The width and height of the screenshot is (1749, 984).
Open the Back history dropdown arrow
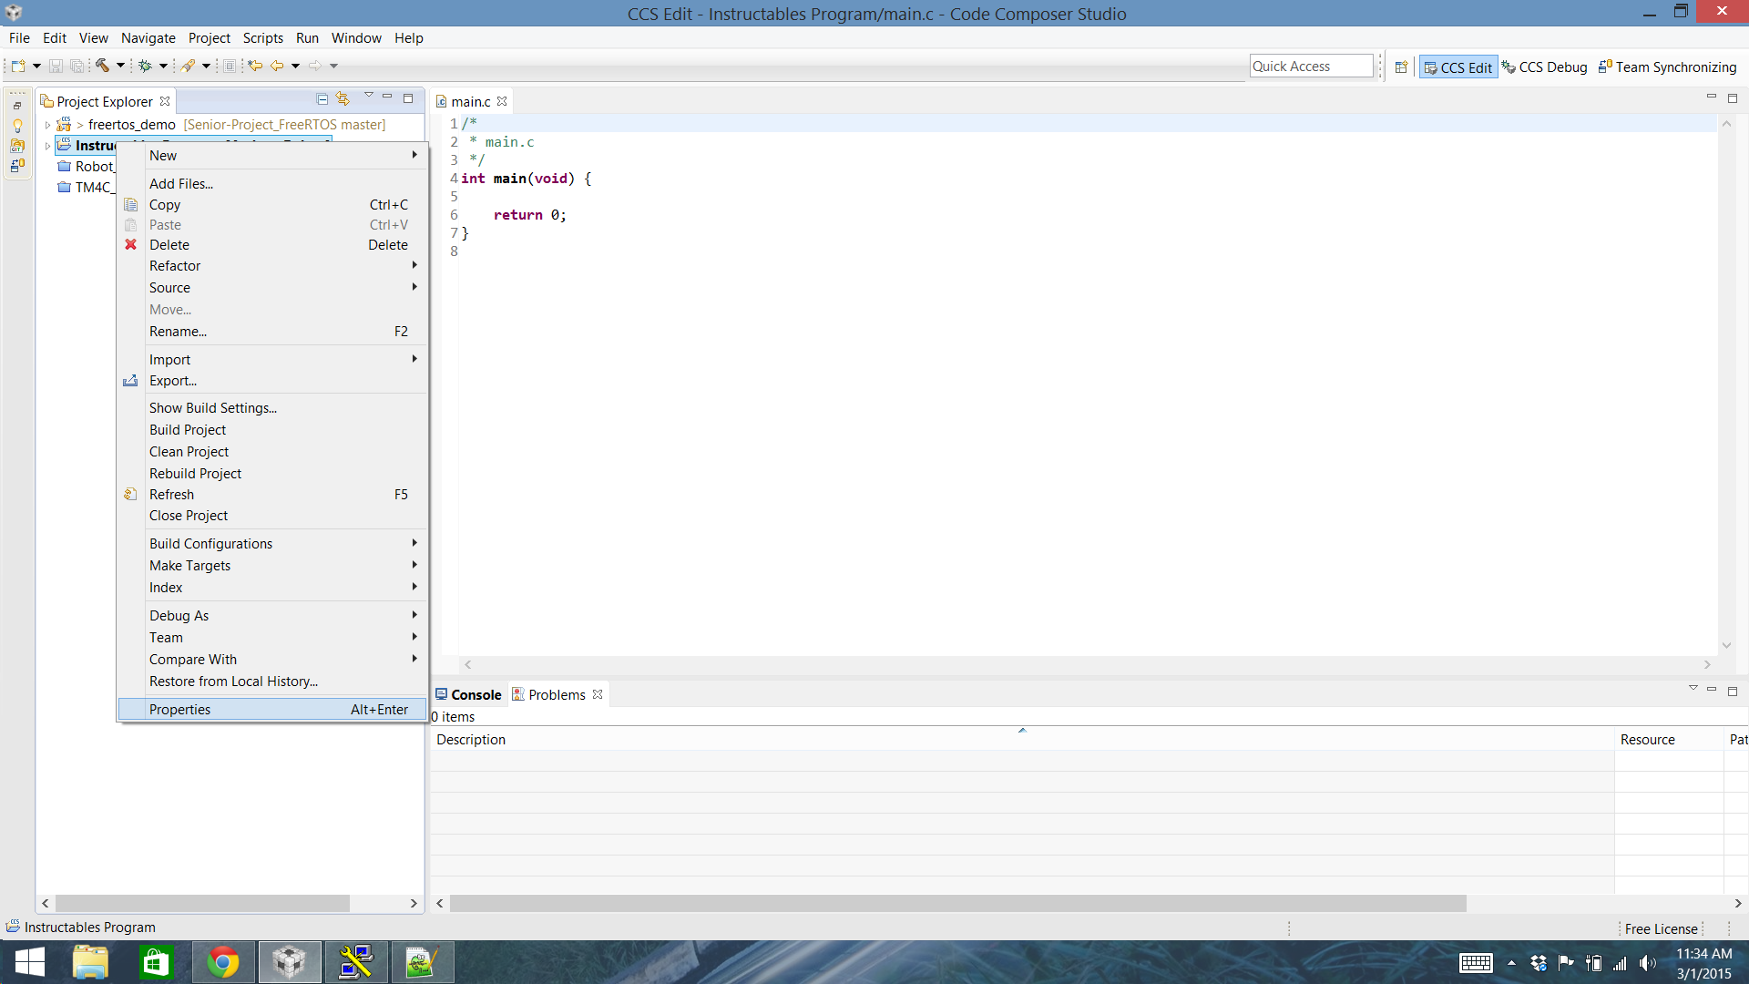pyautogui.click(x=295, y=66)
